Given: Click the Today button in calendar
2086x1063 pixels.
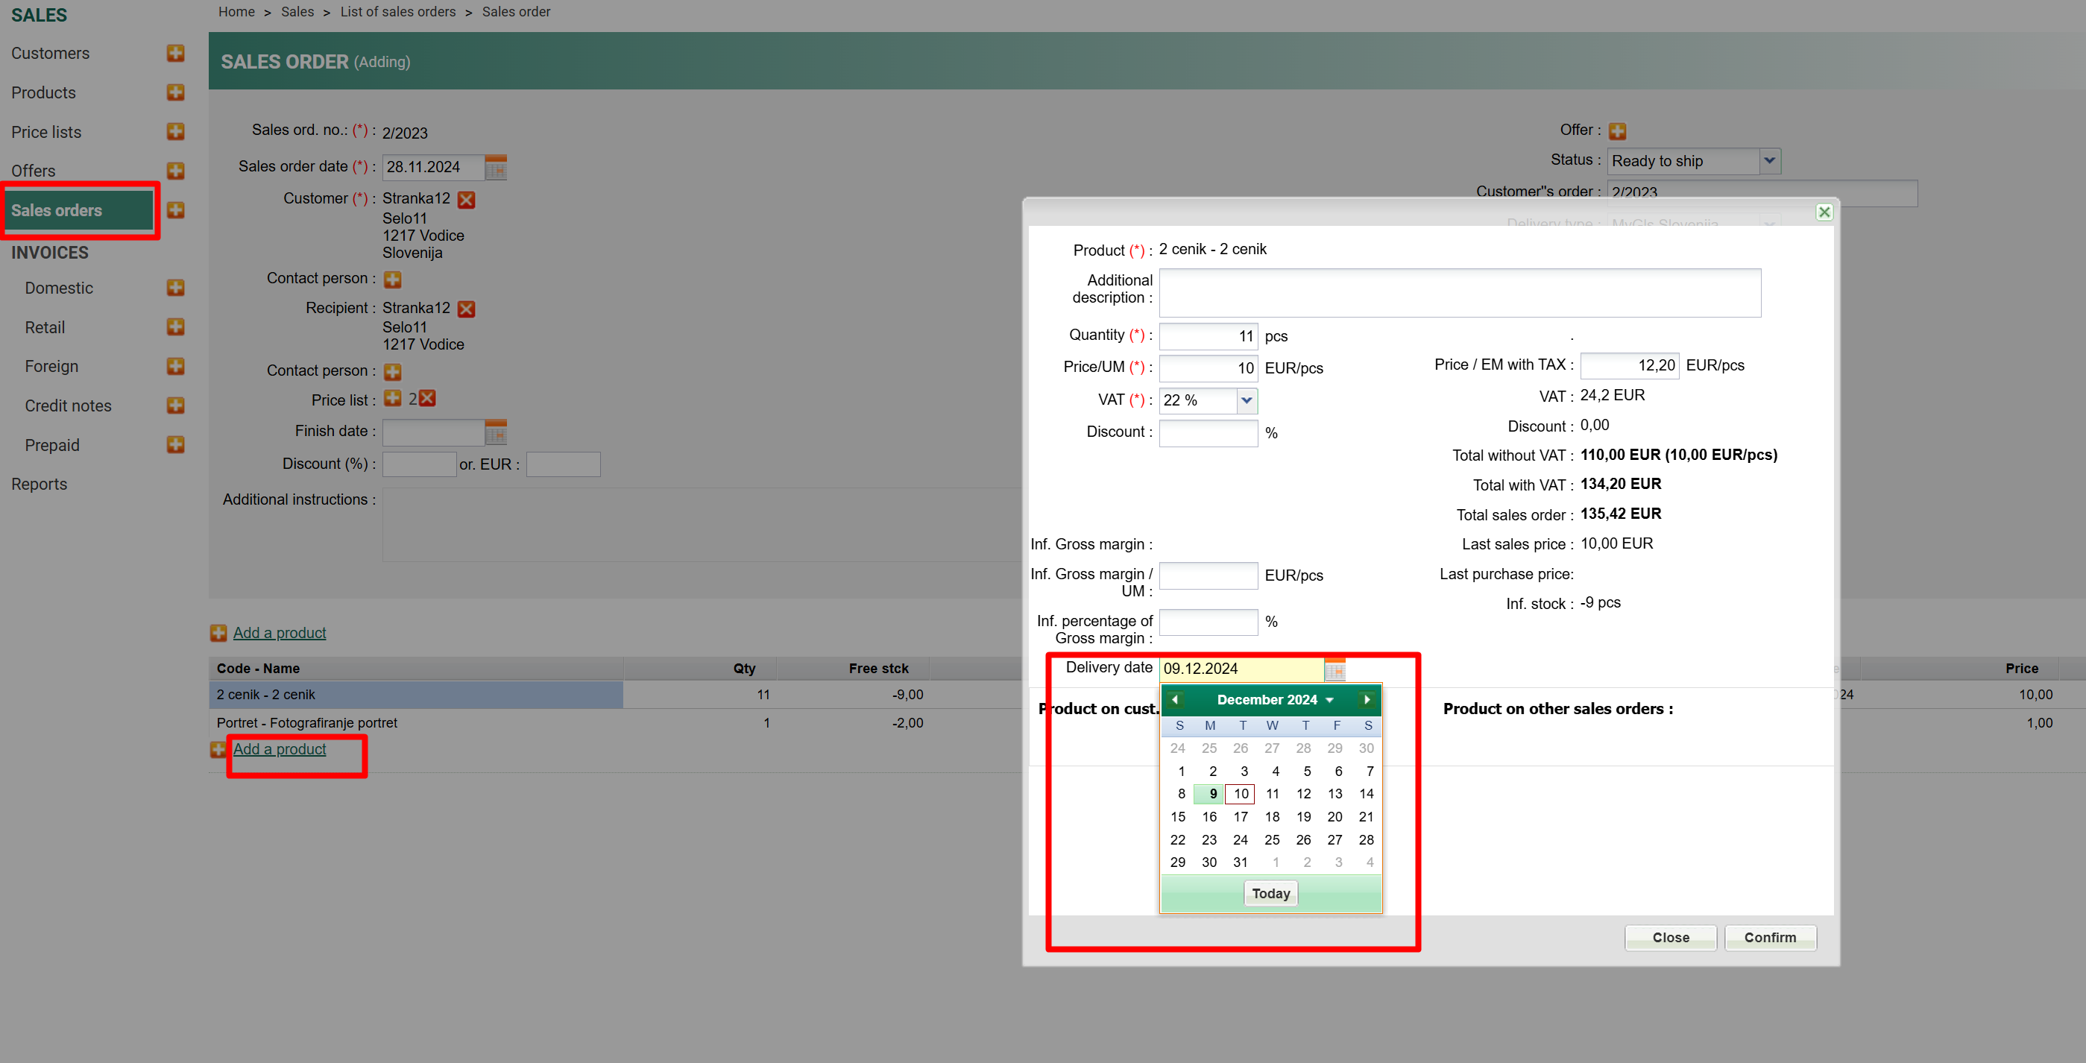Looking at the screenshot, I should click(1270, 893).
